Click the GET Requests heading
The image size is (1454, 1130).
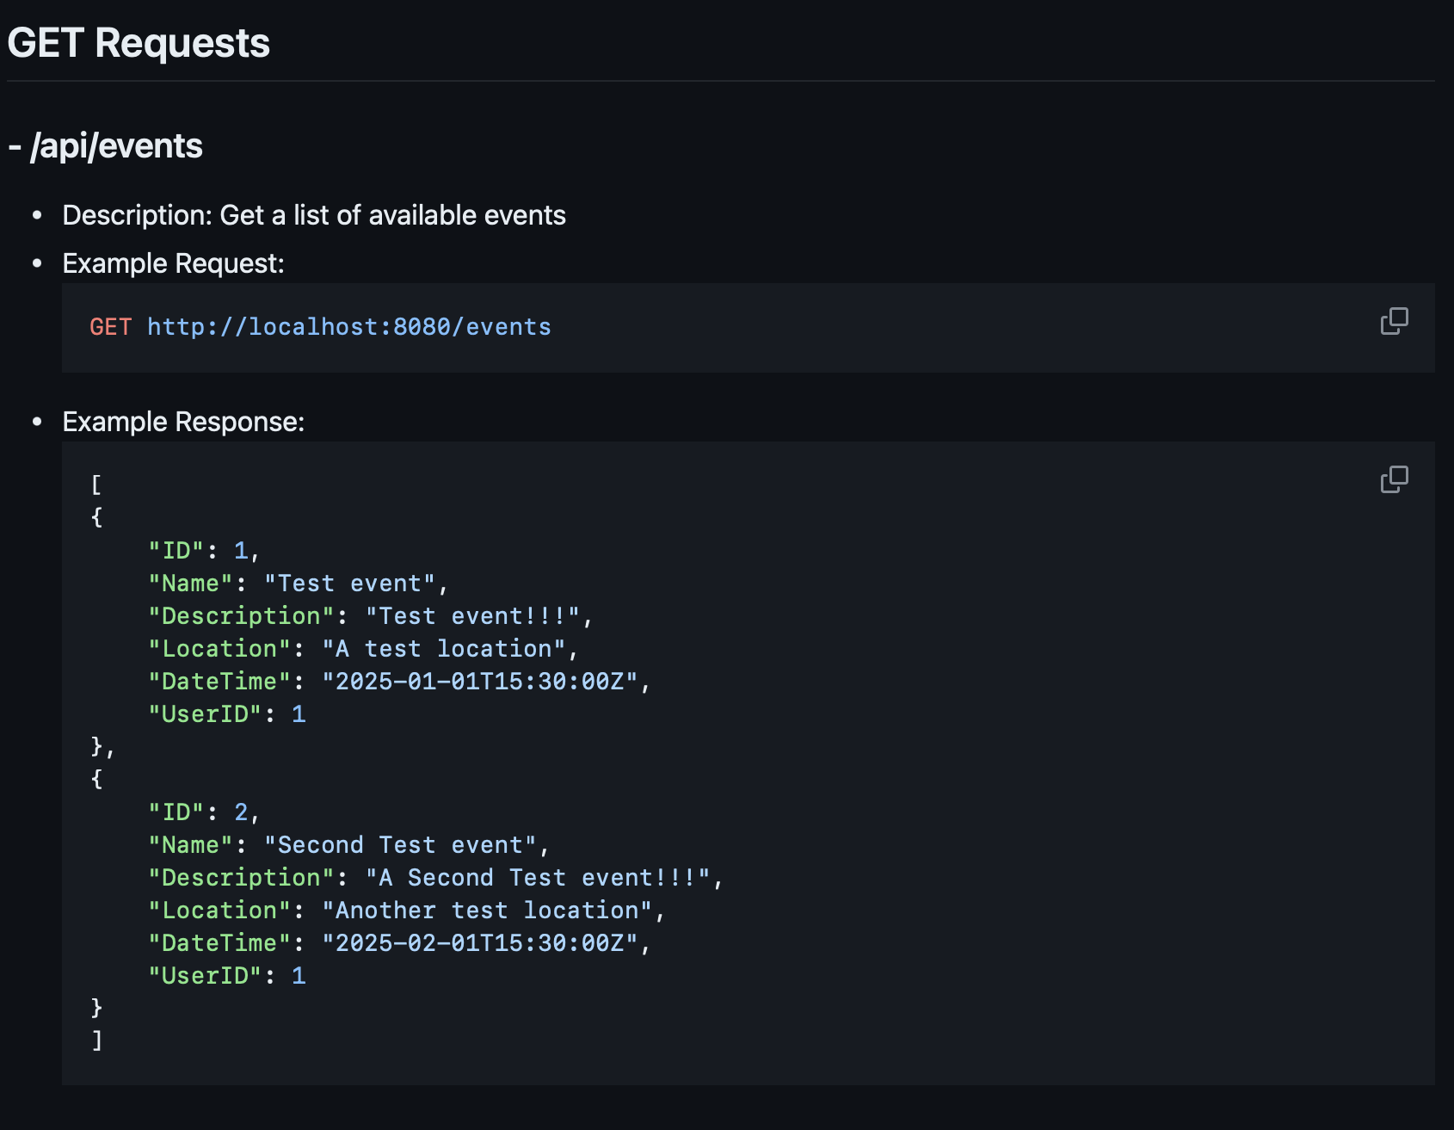(139, 43)
